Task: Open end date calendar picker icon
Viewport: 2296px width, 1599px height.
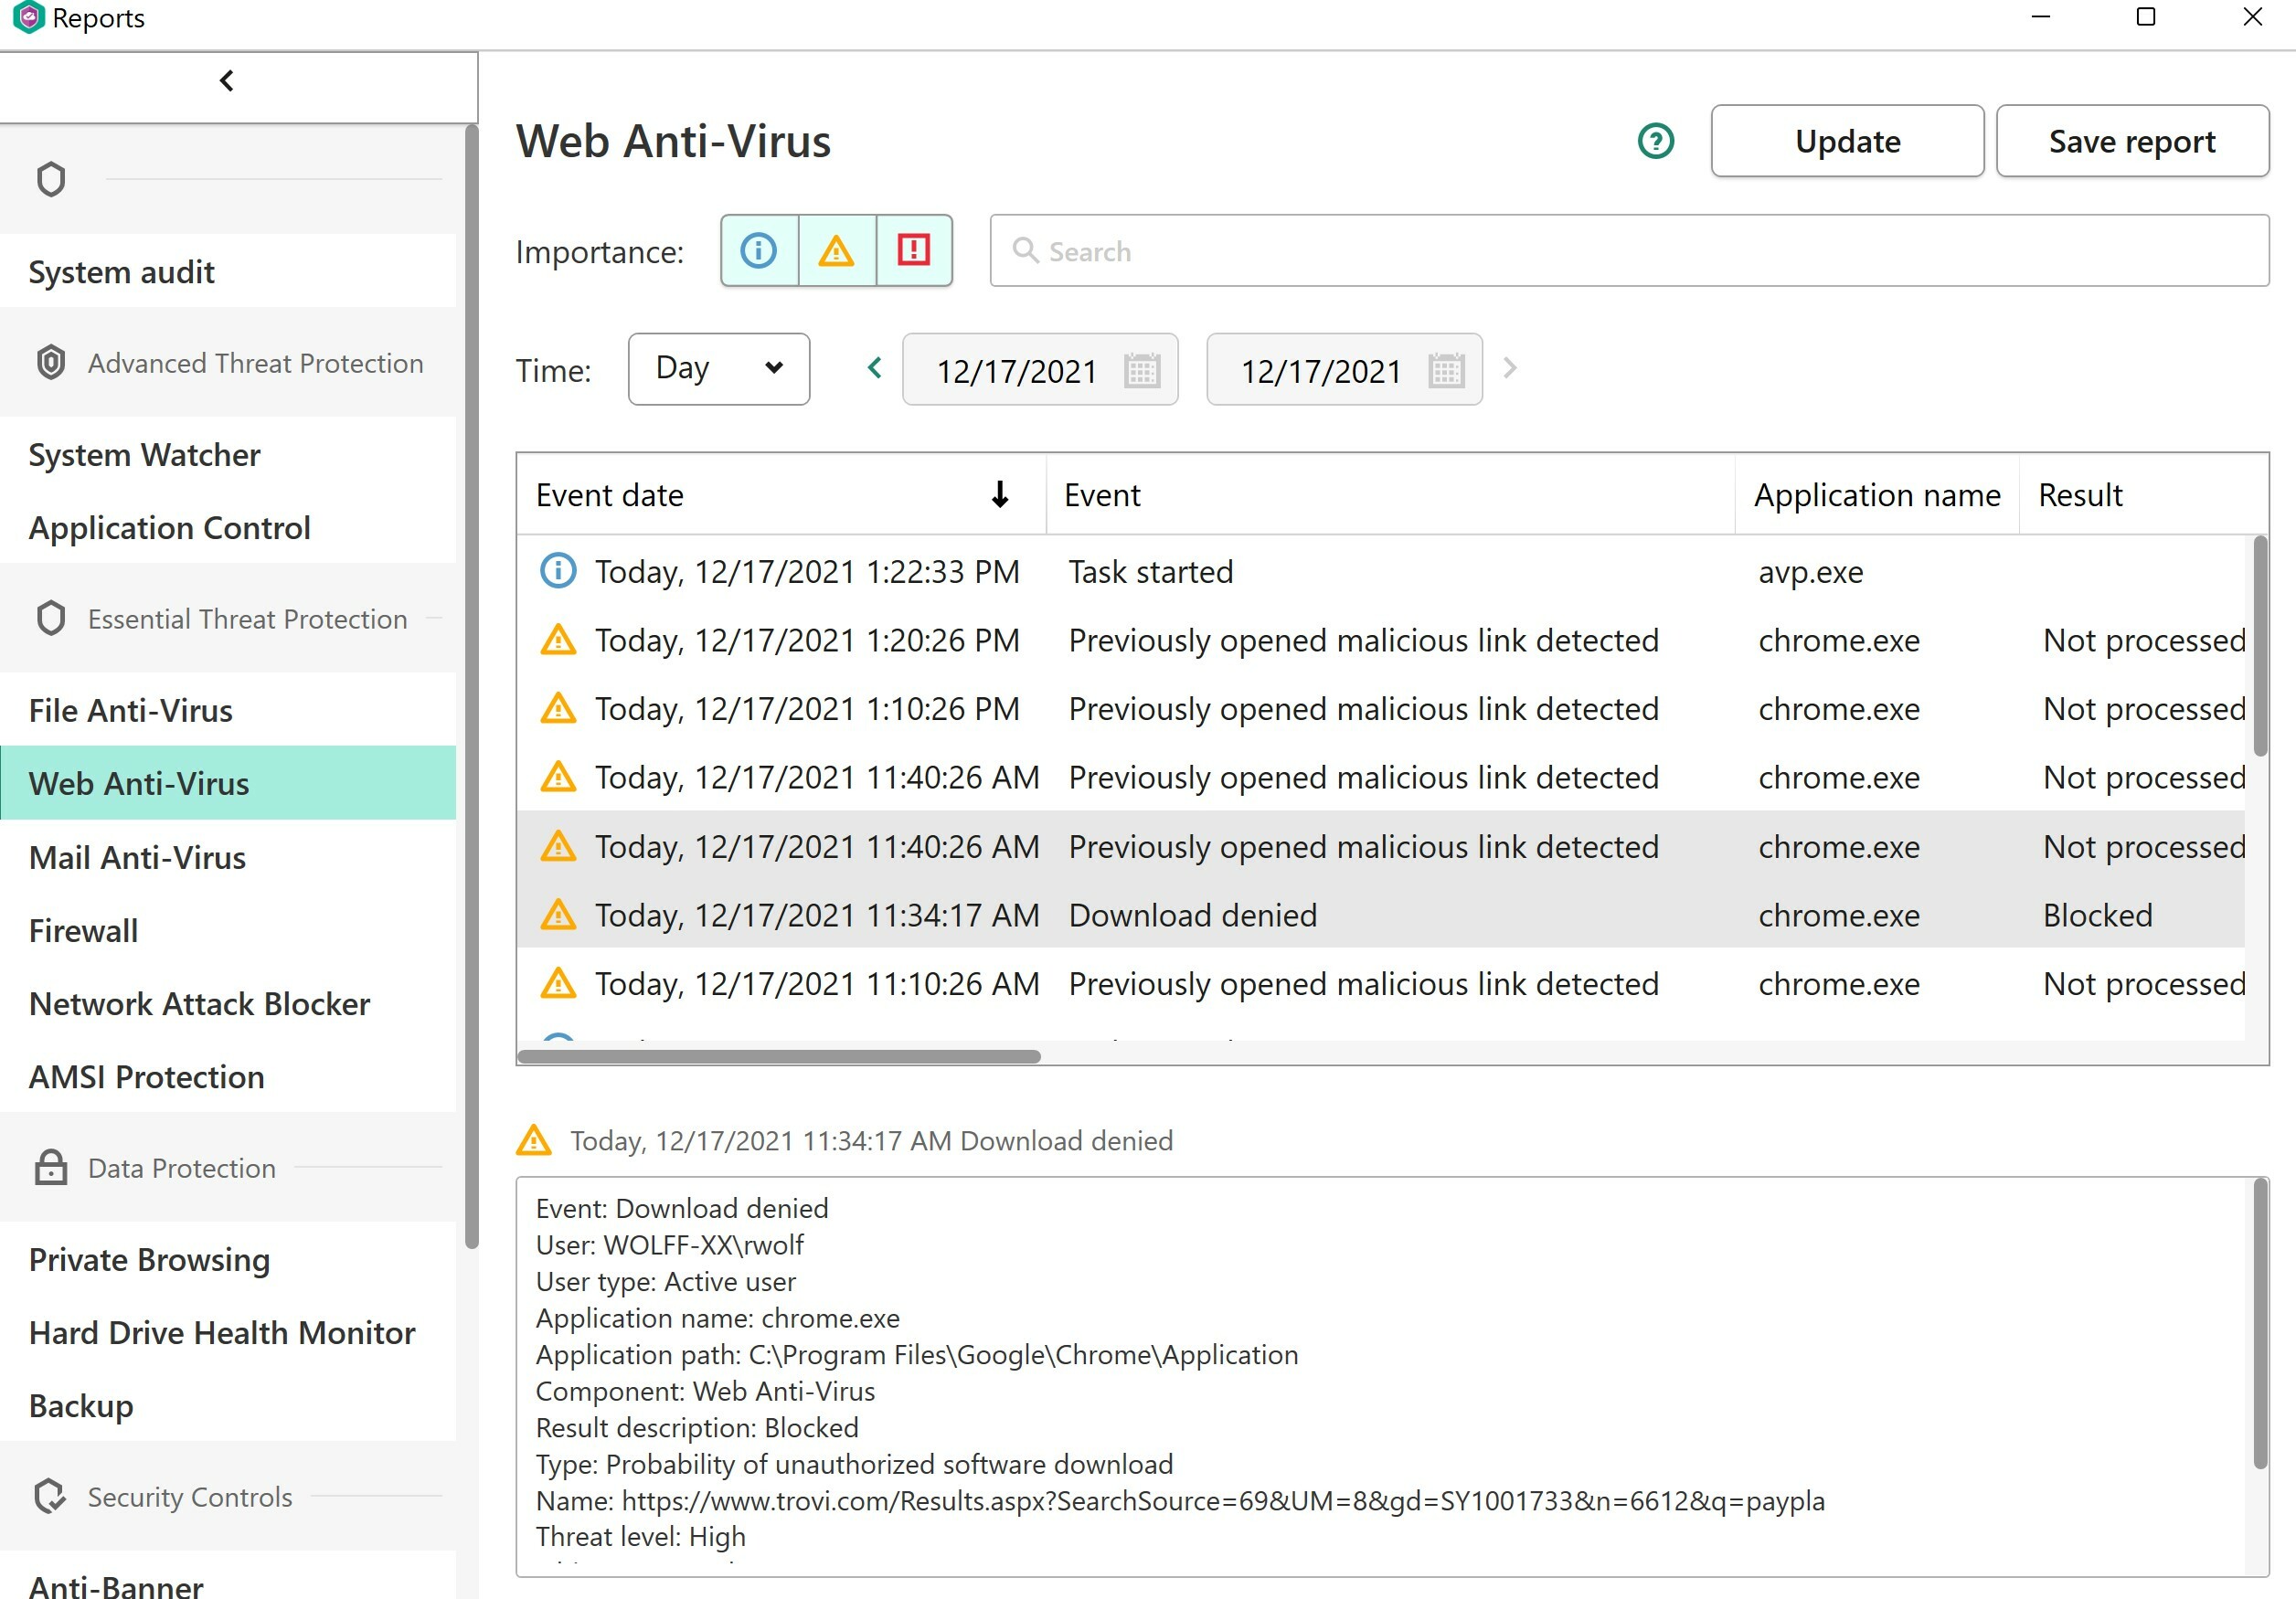Action: (1446, 371)
